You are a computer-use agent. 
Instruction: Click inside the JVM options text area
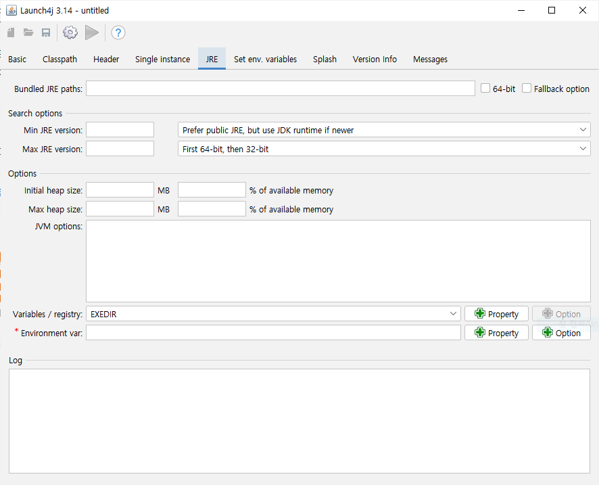(x=338, y=261)
